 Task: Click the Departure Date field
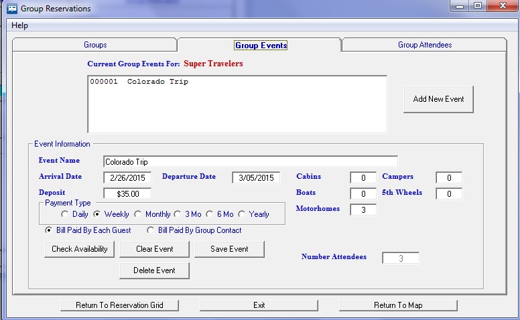pos(256,177)
